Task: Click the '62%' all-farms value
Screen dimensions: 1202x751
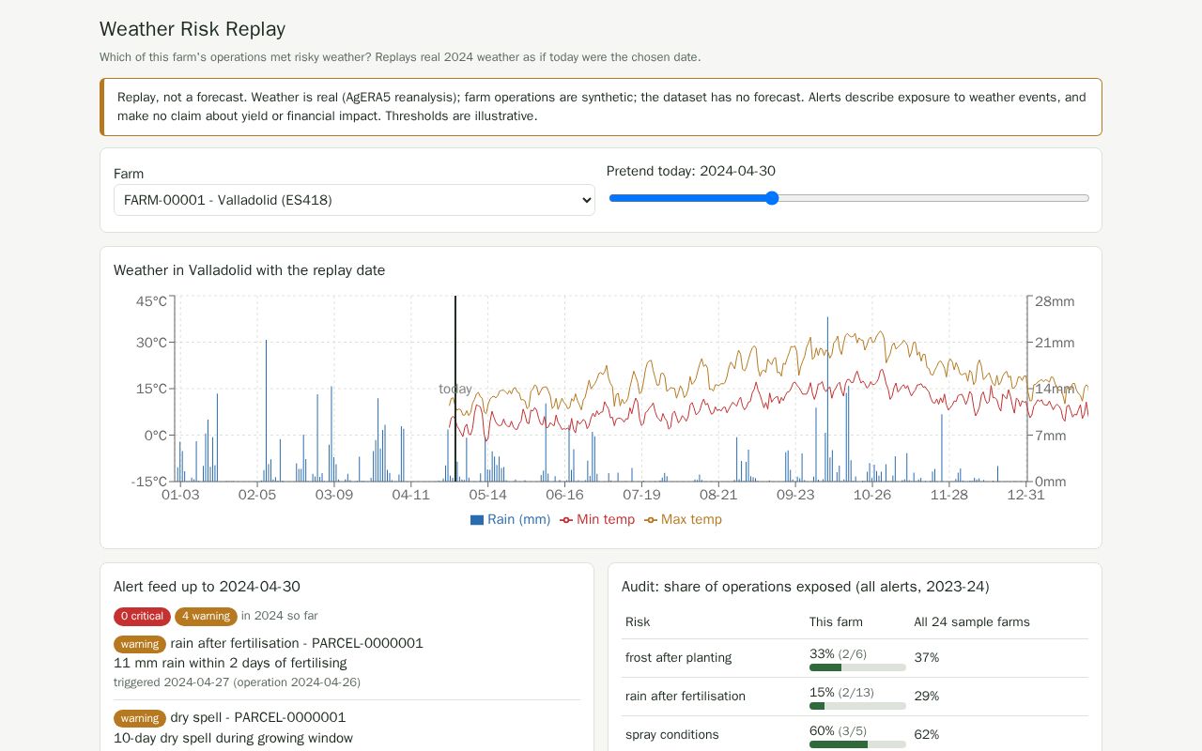Action: (927, 735)
